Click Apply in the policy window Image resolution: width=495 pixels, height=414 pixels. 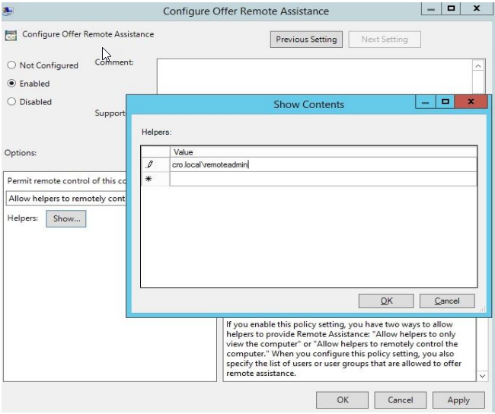pos(458,400)
